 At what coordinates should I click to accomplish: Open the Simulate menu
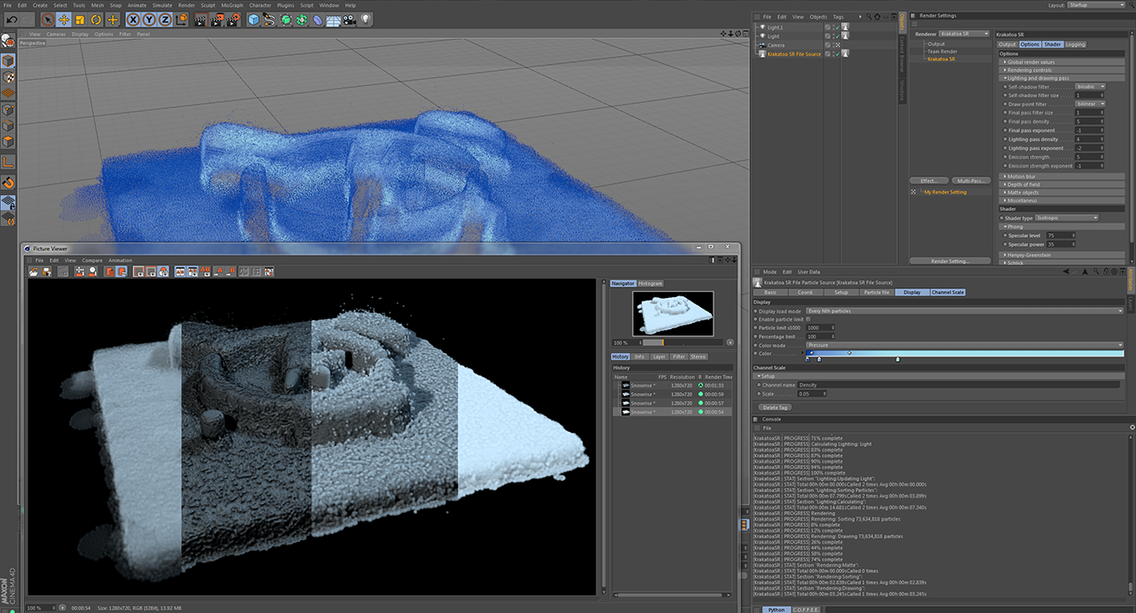click(x=162, y=4)
